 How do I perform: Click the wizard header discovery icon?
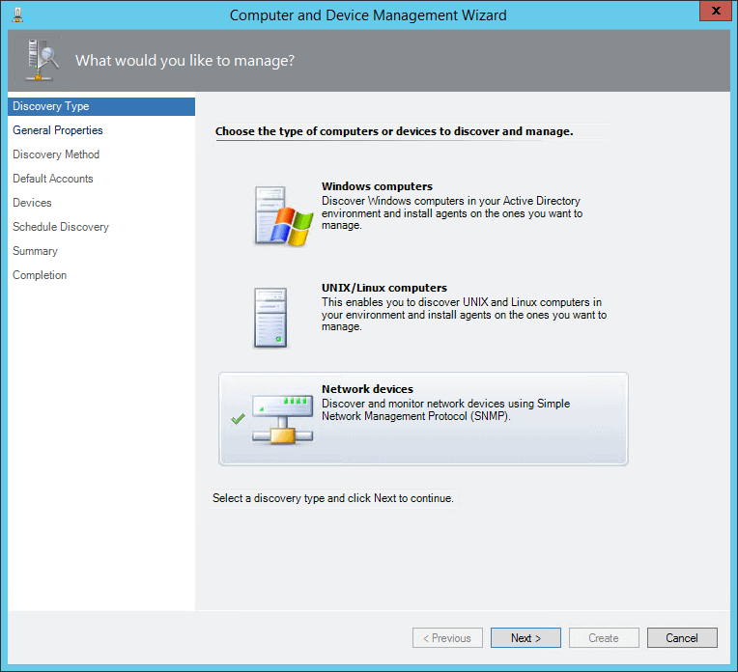(42, 61)
